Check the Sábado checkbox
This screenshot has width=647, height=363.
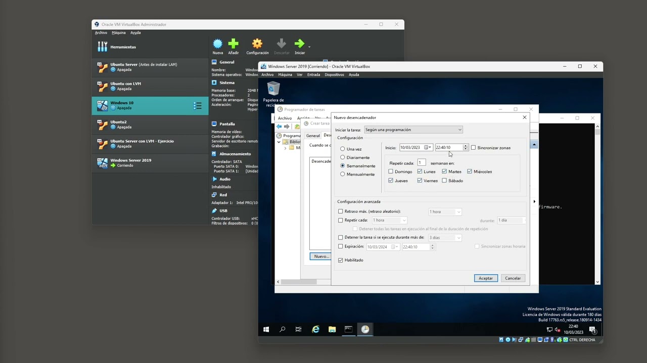[x=444, y=180]
